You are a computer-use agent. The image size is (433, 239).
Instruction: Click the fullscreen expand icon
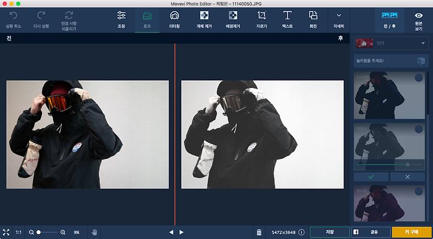6,232
